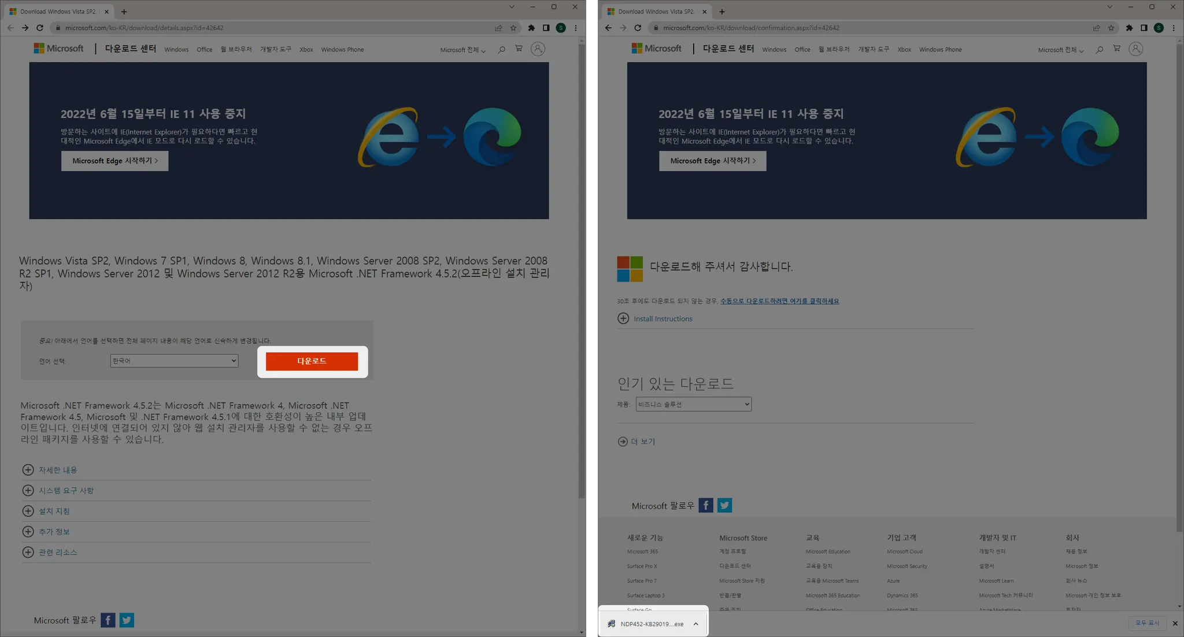This screenshot has width=1184, height=637.
Task: Click account sign-in avatar in right window
Action: 1135,49
